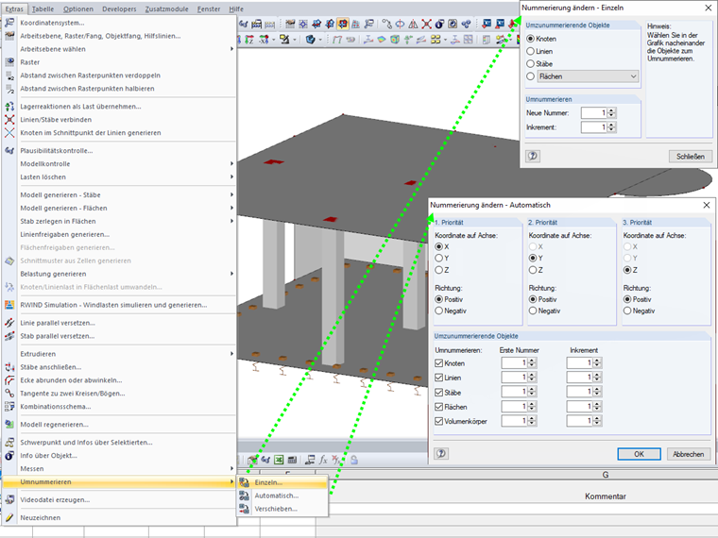Image resolution: width=718 pixels, height=538 pixels.
Task: Click the Automatisch submenu icon
Action: pyautogui.click(x=245, y=496)
